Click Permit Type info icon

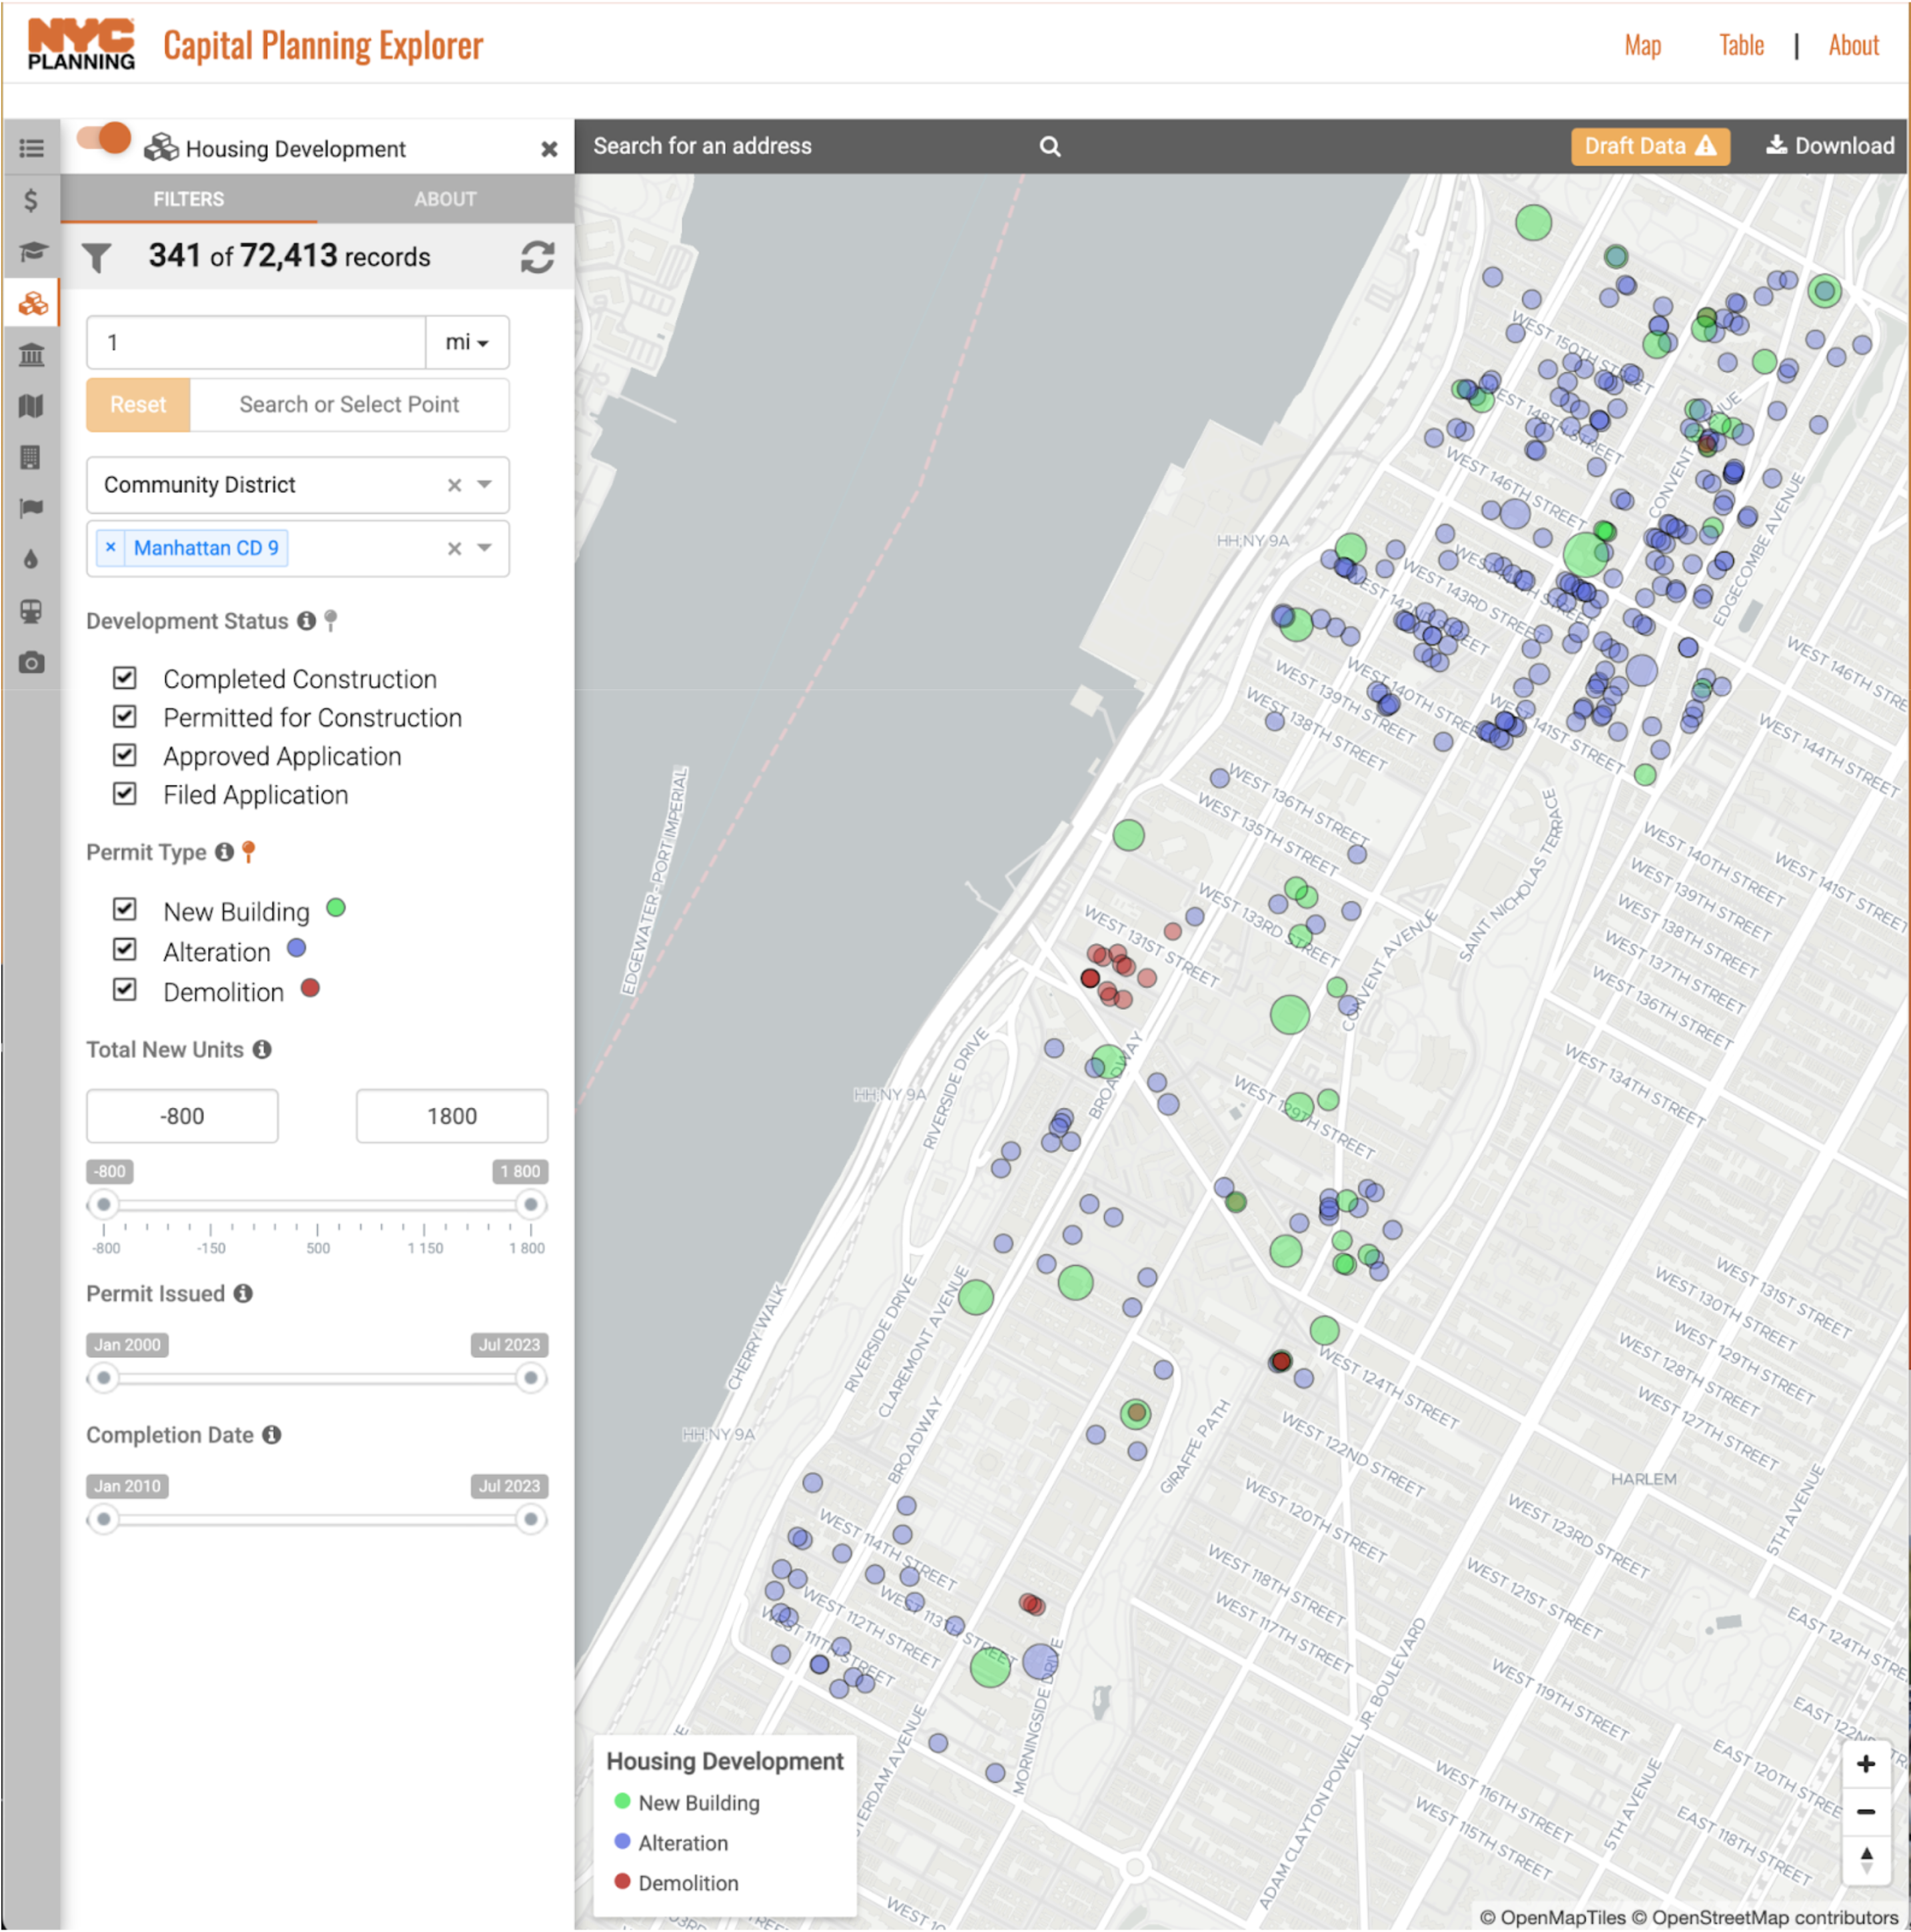[x=224, y=852]
